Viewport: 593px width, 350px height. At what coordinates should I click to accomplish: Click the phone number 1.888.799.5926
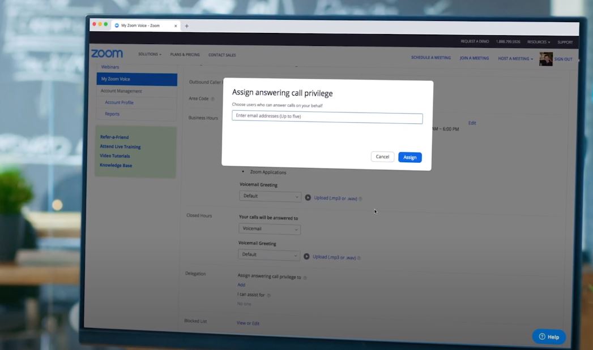click(508, 41)
